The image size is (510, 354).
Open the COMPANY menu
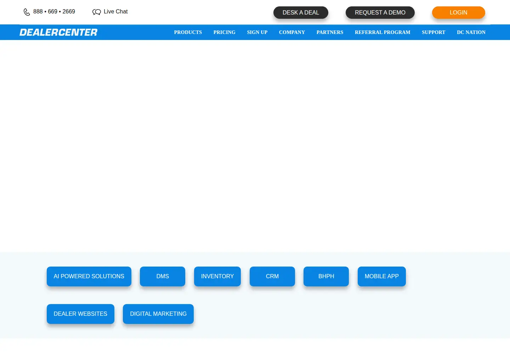point(292,32)
